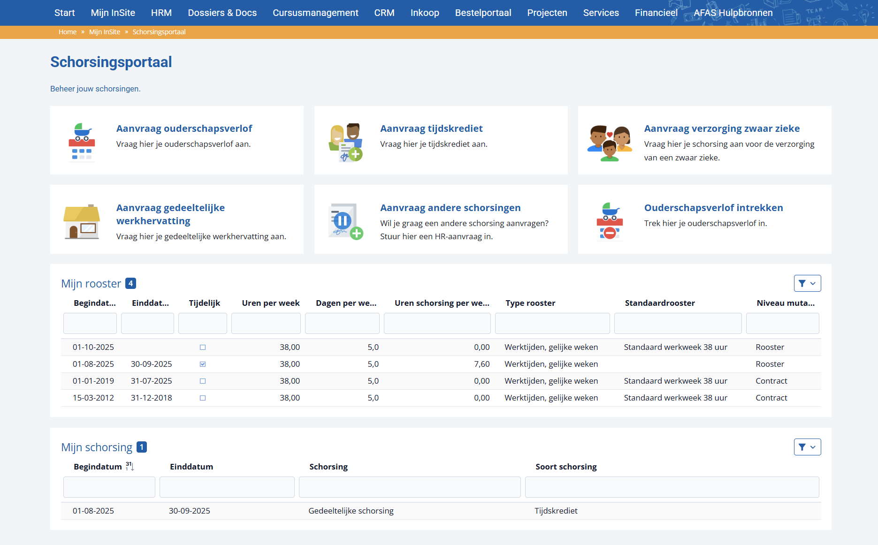Open the HRM menu

161,13
